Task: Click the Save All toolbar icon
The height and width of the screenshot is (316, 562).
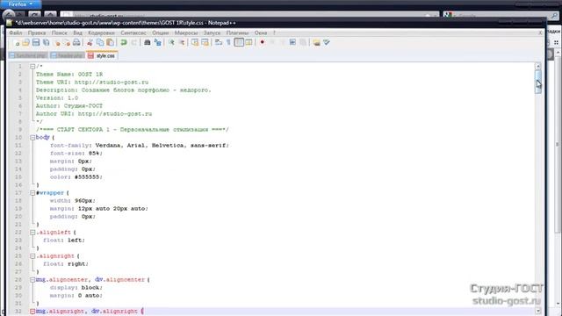Action: click(46, 43)
